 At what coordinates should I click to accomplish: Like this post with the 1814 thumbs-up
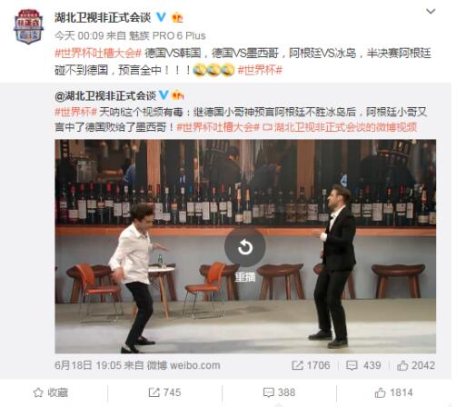point(393,392)
